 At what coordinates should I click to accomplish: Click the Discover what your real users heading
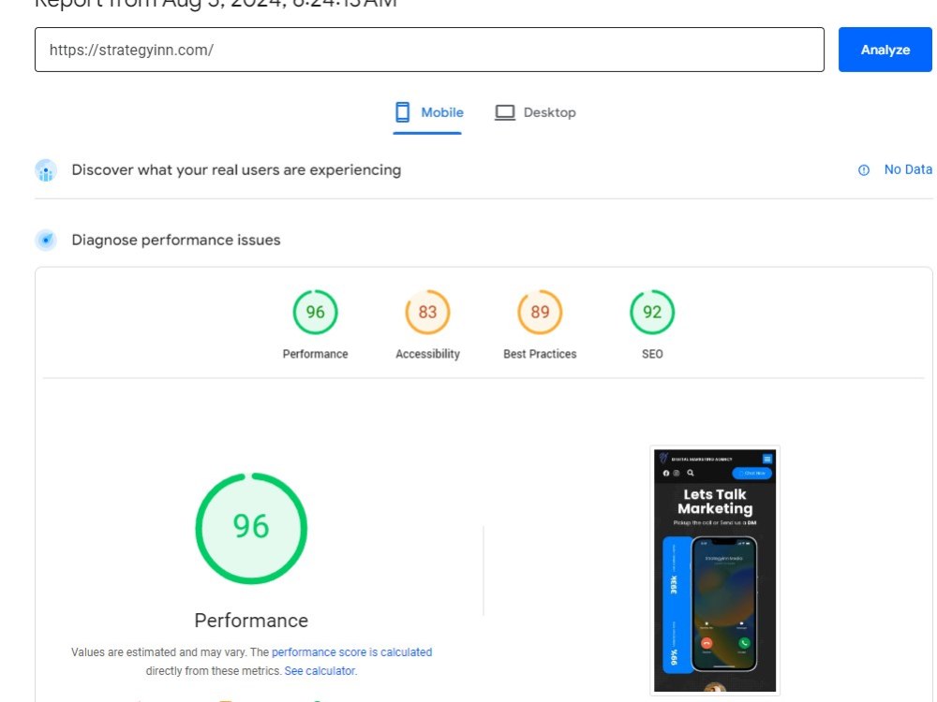[236, 170]
